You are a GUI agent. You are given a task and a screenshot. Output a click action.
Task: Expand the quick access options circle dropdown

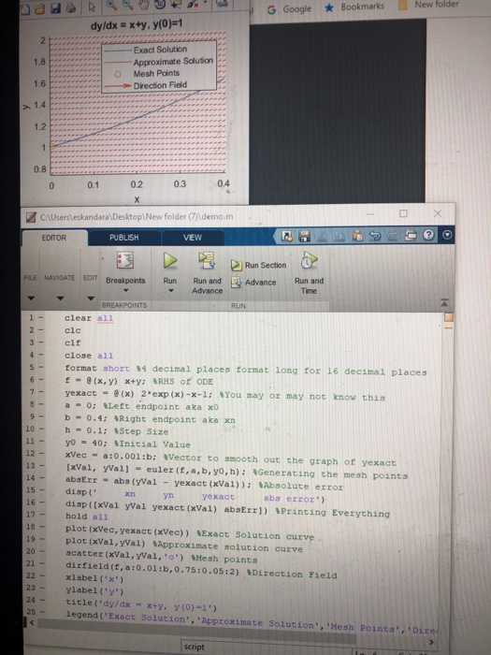click(x=447, y=235)
